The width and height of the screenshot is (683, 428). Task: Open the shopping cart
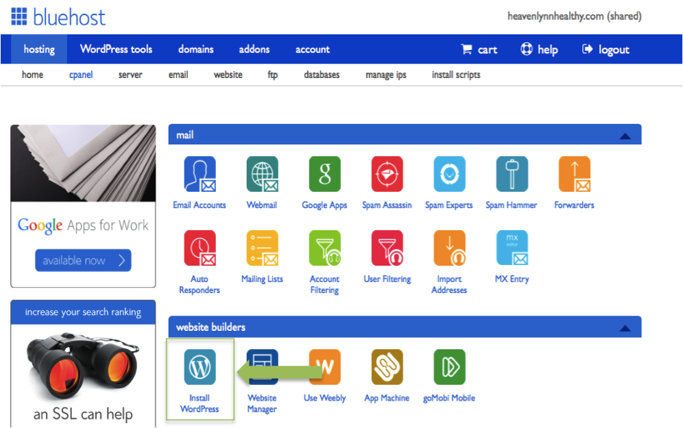coord(479,49)
